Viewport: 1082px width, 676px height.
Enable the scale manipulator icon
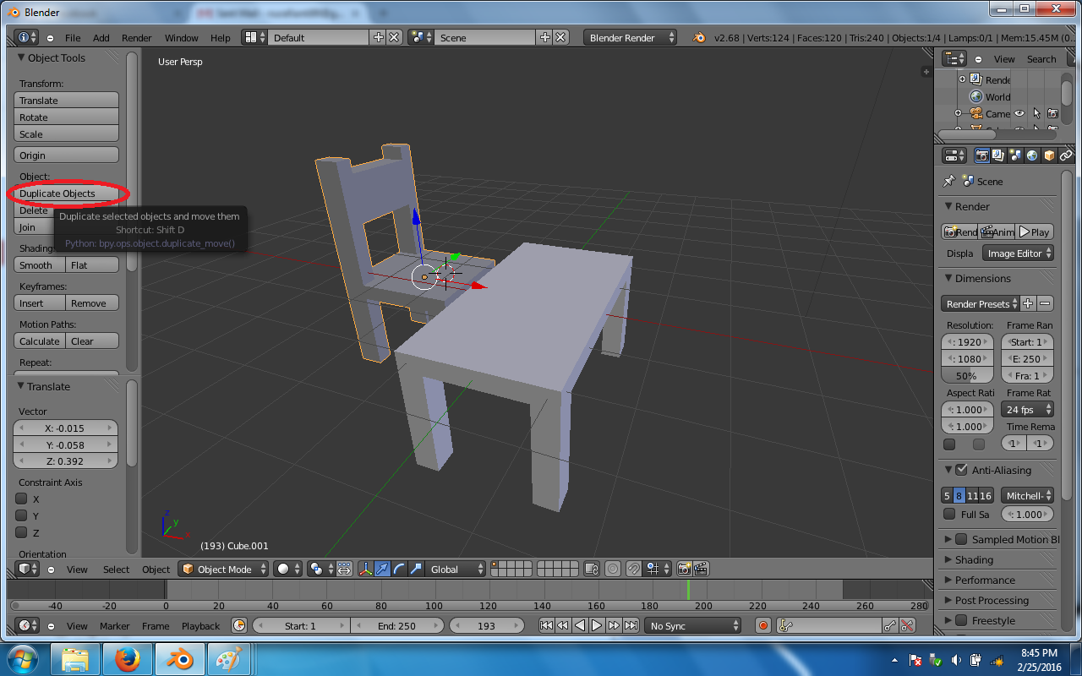click(x=415, y=569)
